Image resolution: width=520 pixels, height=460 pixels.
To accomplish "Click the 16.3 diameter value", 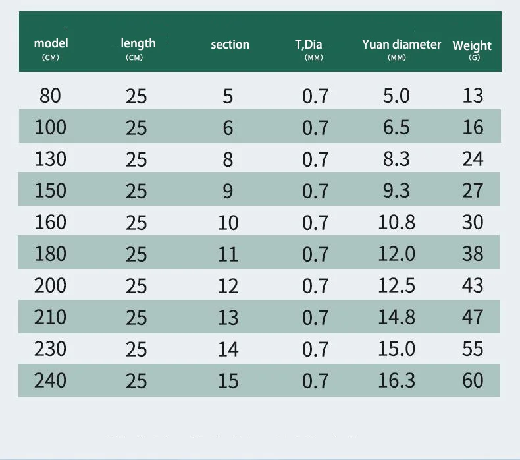I will pyautogui.click(x=396, y=380).
